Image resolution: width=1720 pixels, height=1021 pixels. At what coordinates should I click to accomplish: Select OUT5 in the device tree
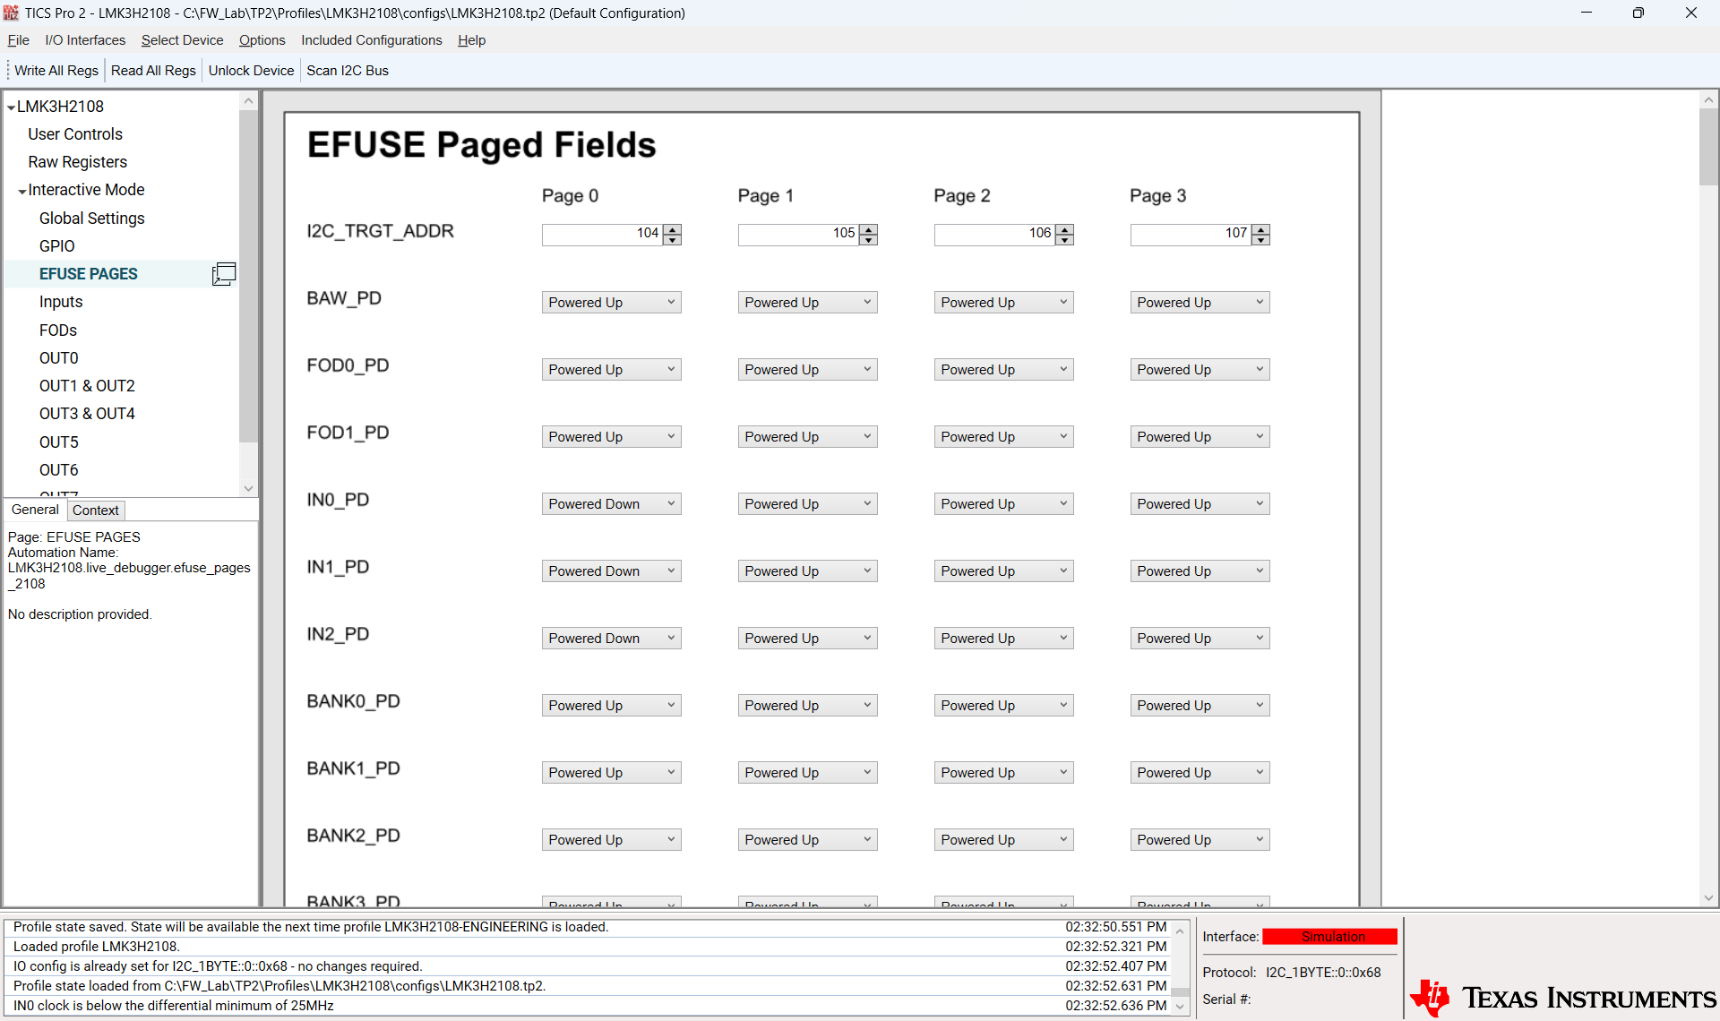click(x=59, y=442)
